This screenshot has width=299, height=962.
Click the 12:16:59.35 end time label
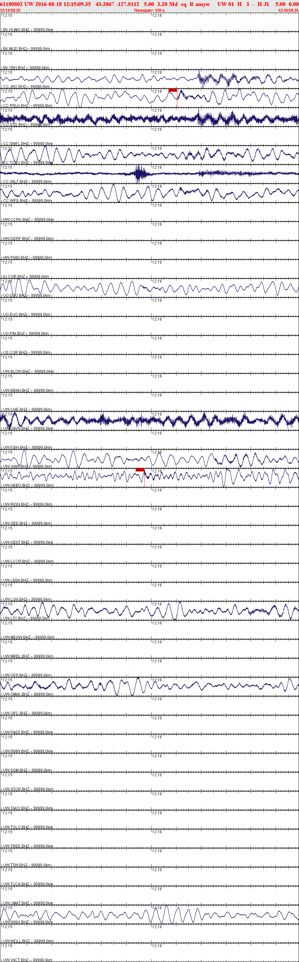288,10
